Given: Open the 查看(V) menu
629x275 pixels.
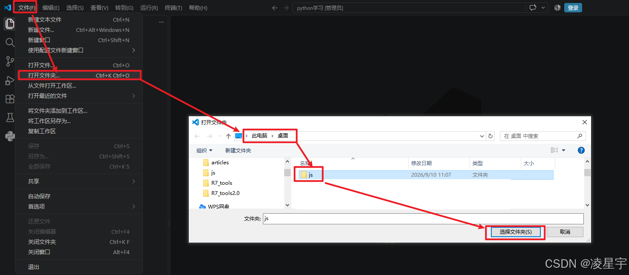Looking at the screenshot, I should pyautogui.click(x=99, y=8).
